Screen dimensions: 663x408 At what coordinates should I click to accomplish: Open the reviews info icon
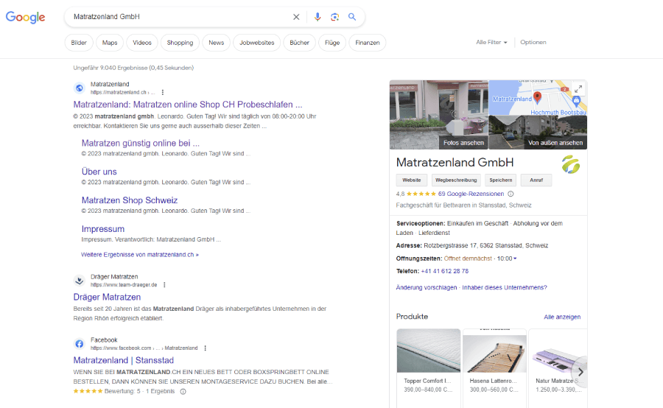pyautogui.click(x=511, y=194)
